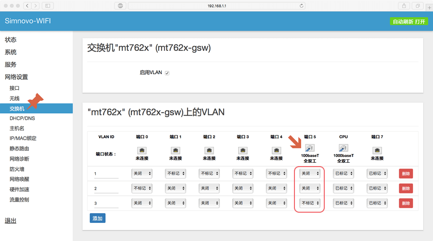Click Simnovo-WIFI header title
Viewport: 433px width, 241px height.
[28, 21]
